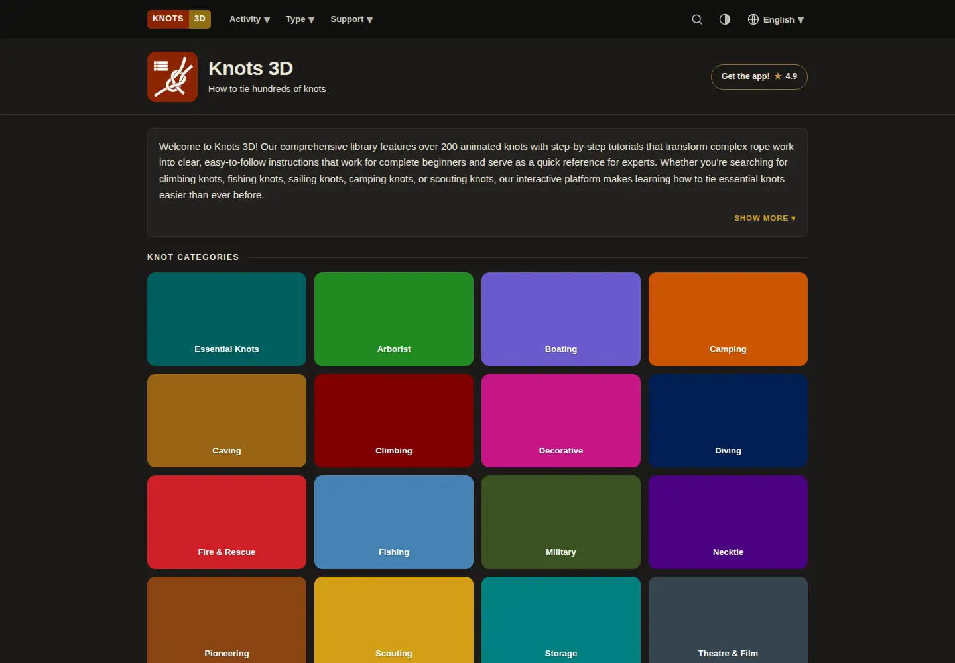Select the Fishing category tile
The width and height of the screenshot is (955, 663).
tap(394, 522)
